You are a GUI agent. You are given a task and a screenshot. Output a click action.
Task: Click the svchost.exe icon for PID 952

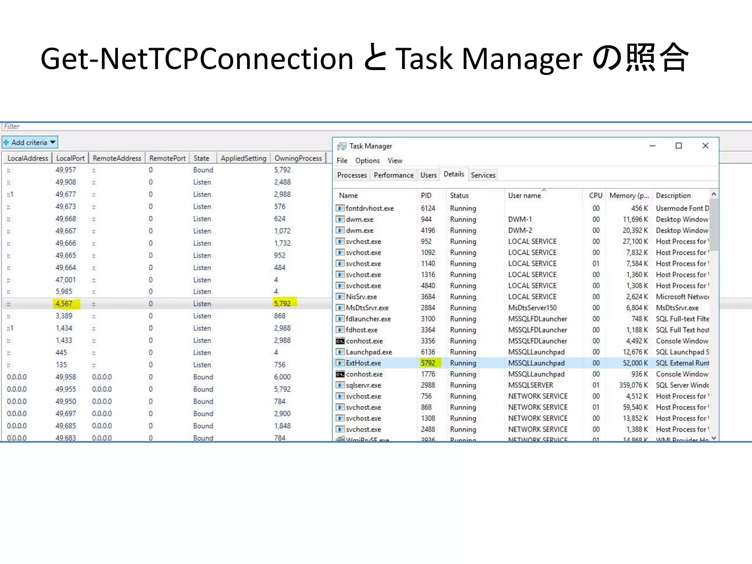click(340, 241)
